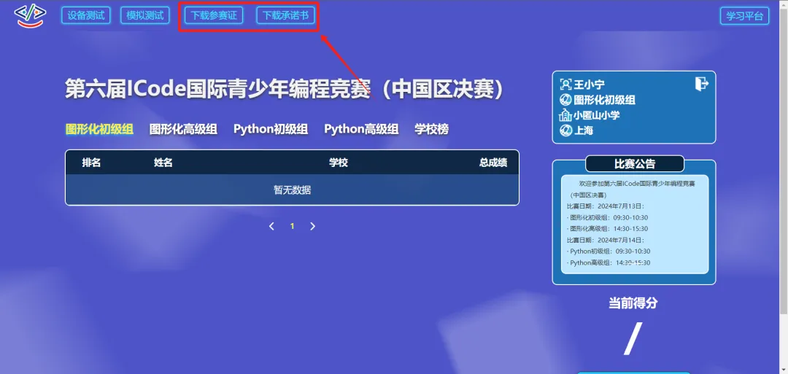The height and width of the screenshot is (374, 788).
Task: Click the ICode logo icon
Action: click(30, 15)
